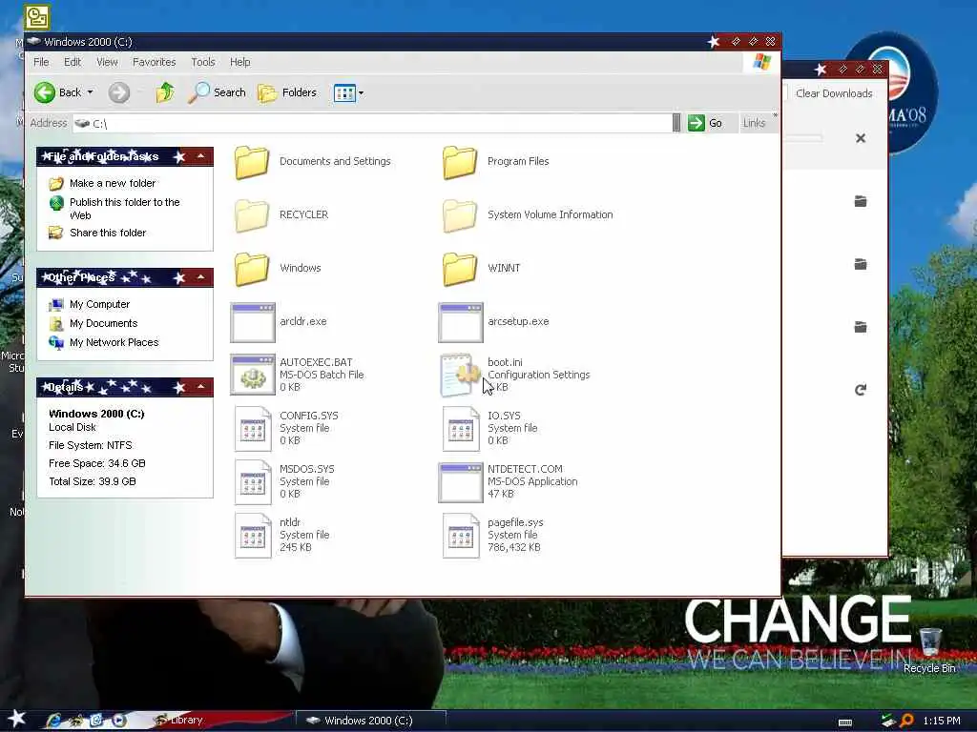
Task: Select the WINNT folder icon
Action: click(460, 269)
